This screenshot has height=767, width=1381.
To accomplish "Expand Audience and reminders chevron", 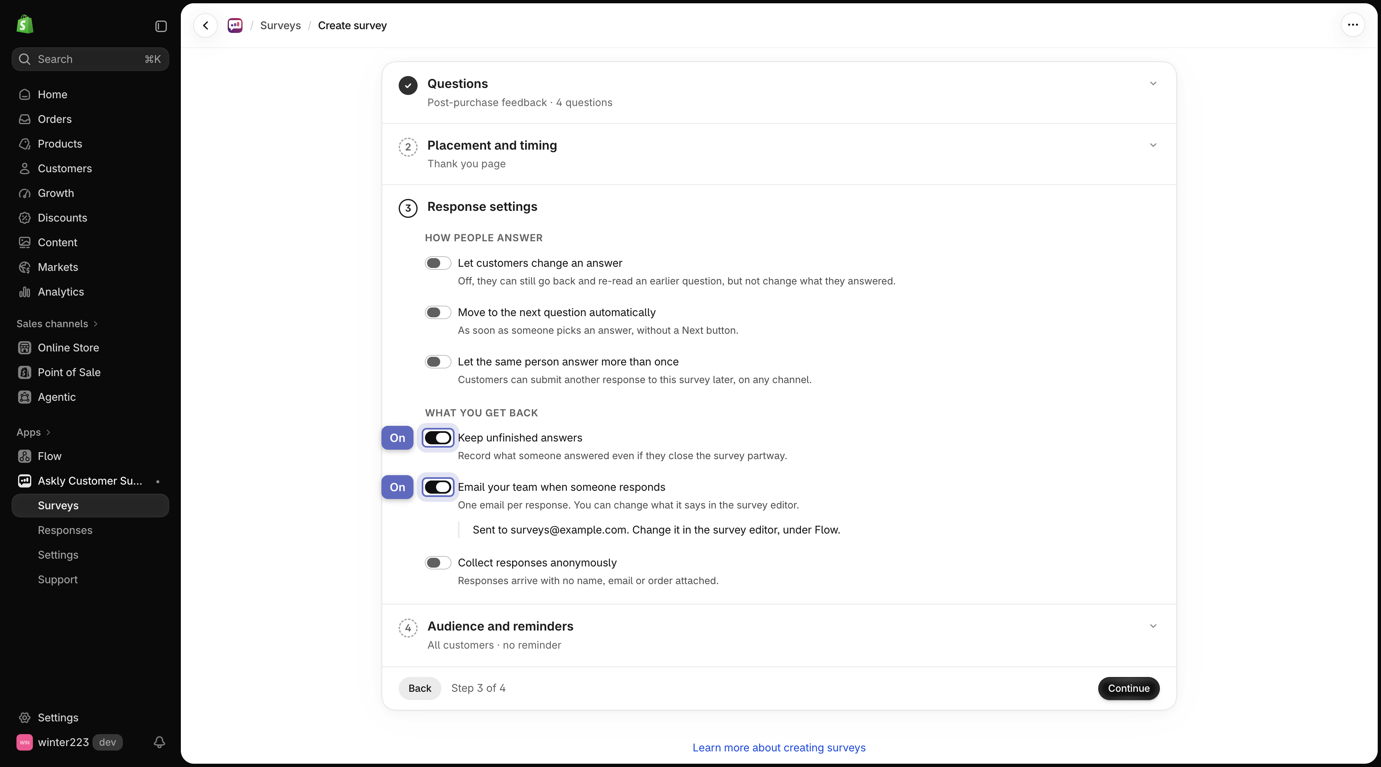I will click(x=1153, y=626).
